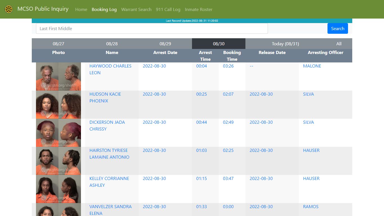Open the HUDSON KACIE PHOENIX name link
Screen dimensions: 384x216
tap(105, 97)
